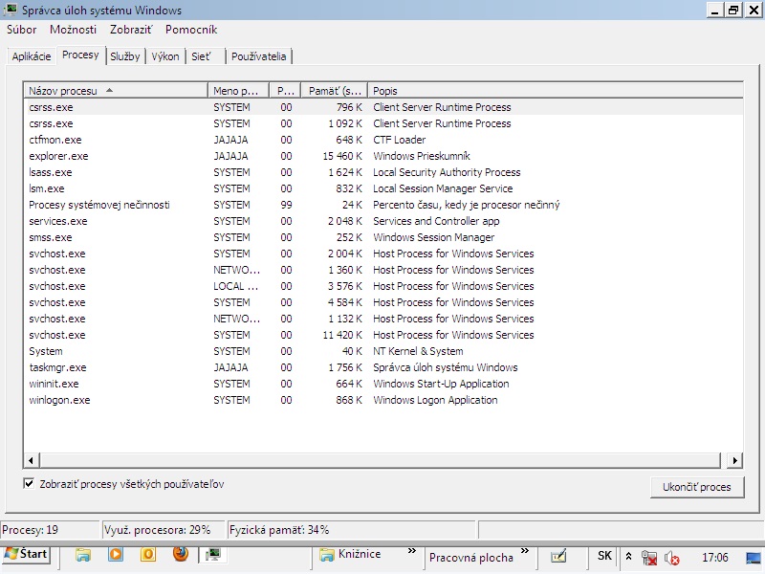This screenshot has width=765, height=574.
Task: Click the Windows Prieskumník description
Action: point(422,156)
